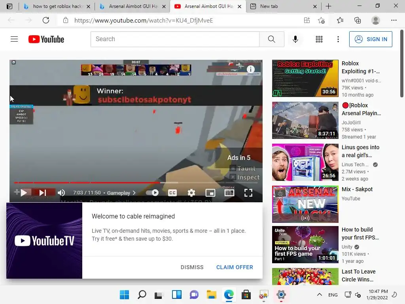
Task: Open player settings gear
Action: [191, 193]
